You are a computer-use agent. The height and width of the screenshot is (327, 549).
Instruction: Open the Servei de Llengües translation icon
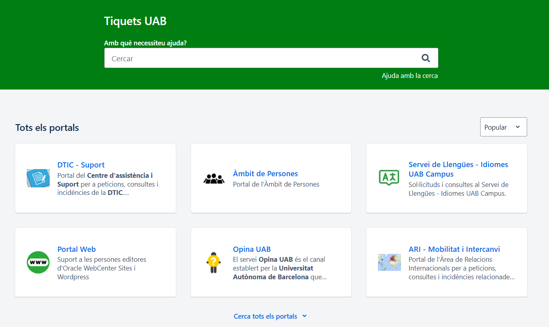point(389,178)
